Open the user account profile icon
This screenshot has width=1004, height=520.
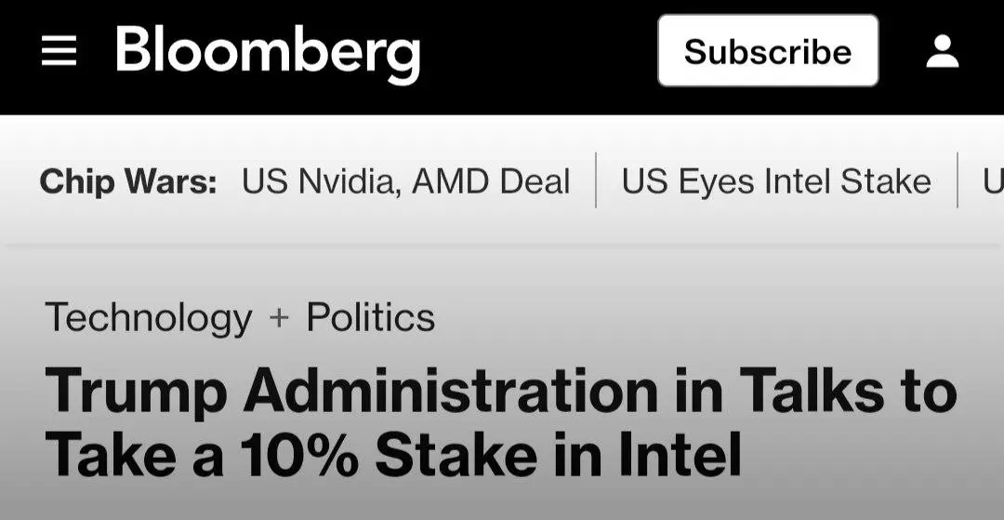click(943, 51)
